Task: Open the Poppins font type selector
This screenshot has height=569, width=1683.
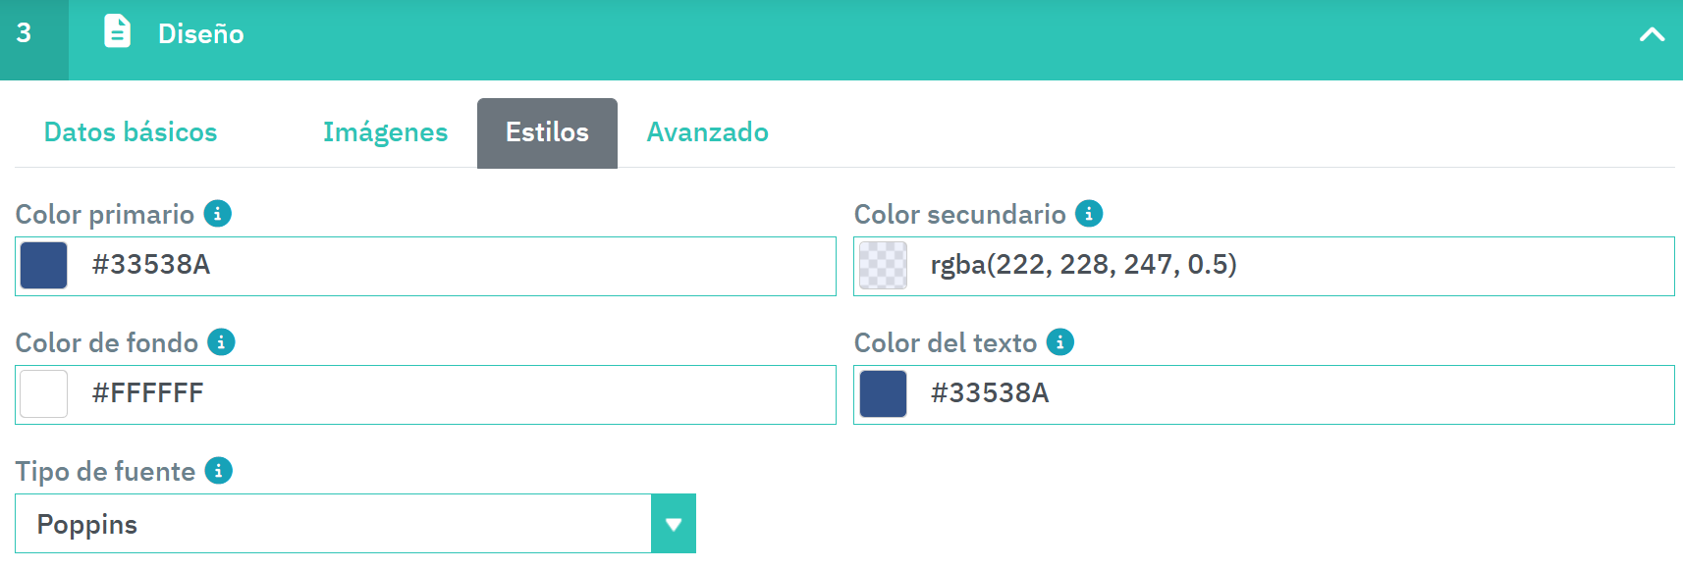Action: 334,524
